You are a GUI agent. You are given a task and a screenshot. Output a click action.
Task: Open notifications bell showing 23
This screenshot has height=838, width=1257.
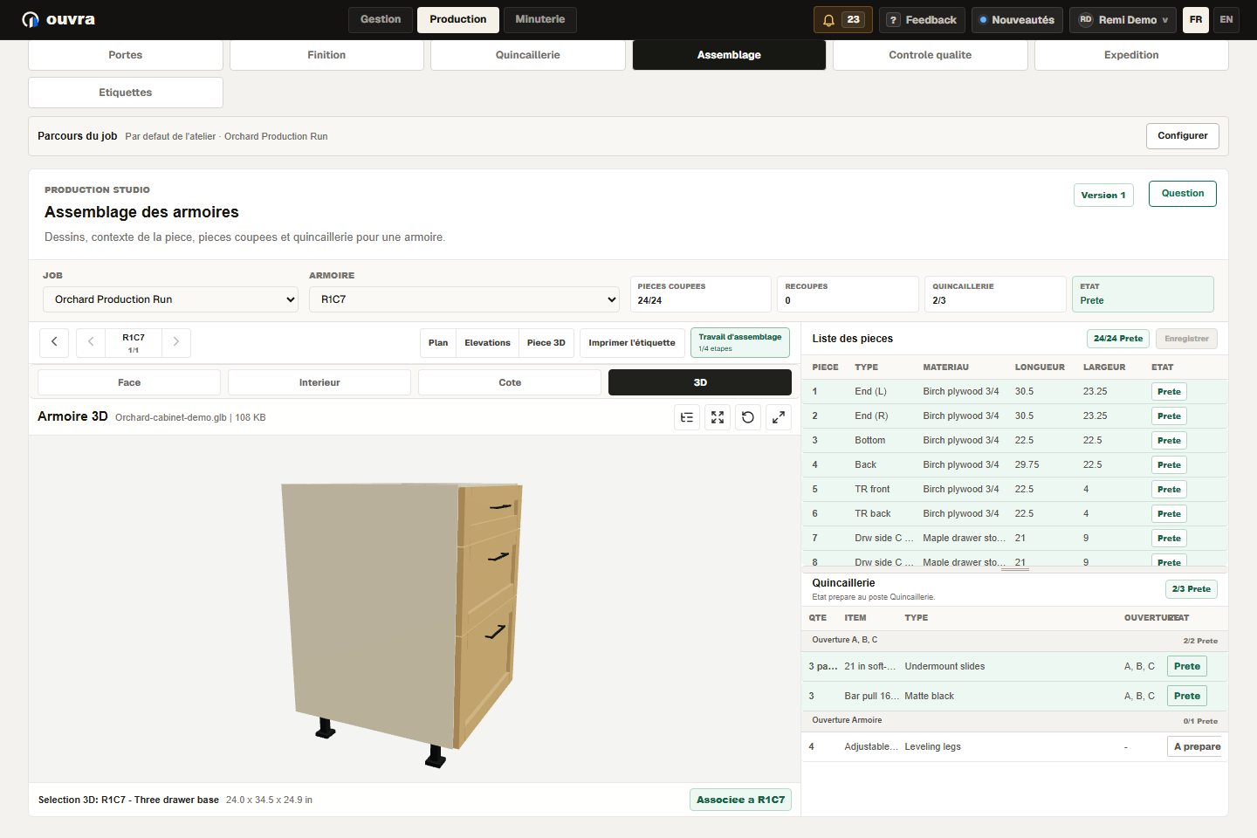click(843, 19)
